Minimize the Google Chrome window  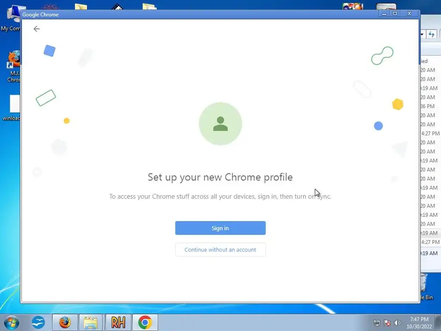tap(384, 13)
